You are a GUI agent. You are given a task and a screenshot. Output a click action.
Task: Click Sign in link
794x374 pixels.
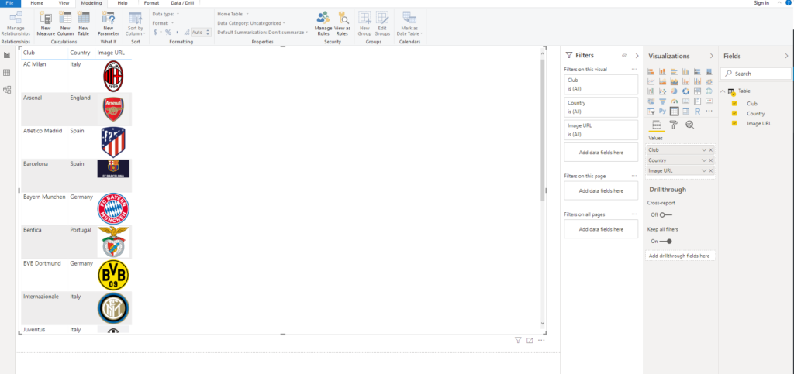[x=761, y=3]
